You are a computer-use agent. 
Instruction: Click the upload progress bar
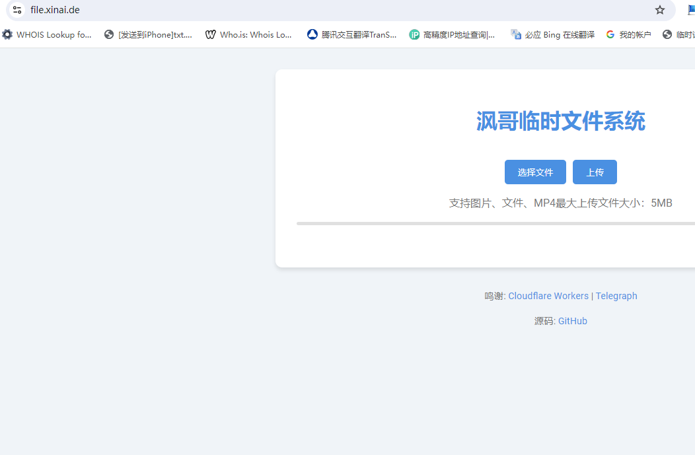click(495, 224)
